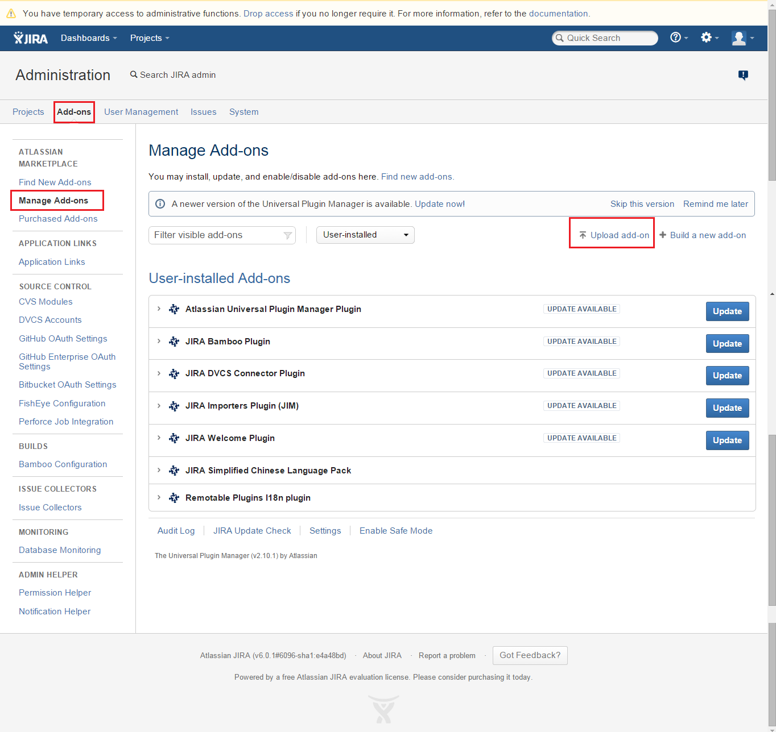776x732 pixels.
Task: Click the Upload add-on arrow icon
Action: click(x=583, y=235)
